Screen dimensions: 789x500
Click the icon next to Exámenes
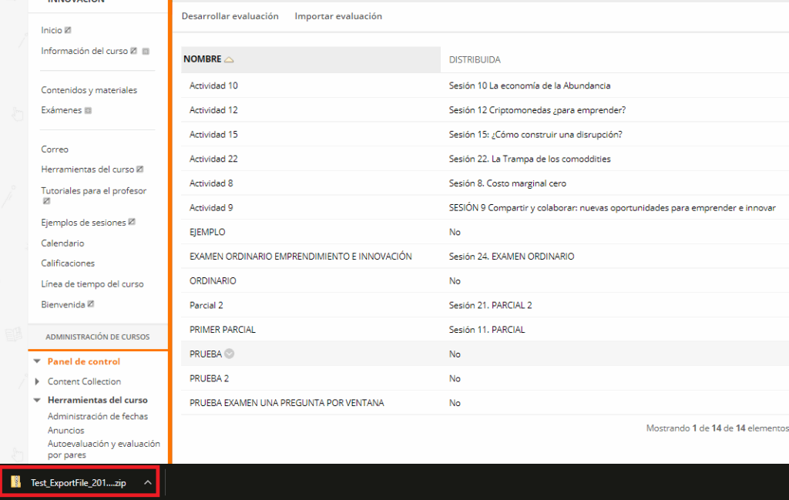[89, 111]
